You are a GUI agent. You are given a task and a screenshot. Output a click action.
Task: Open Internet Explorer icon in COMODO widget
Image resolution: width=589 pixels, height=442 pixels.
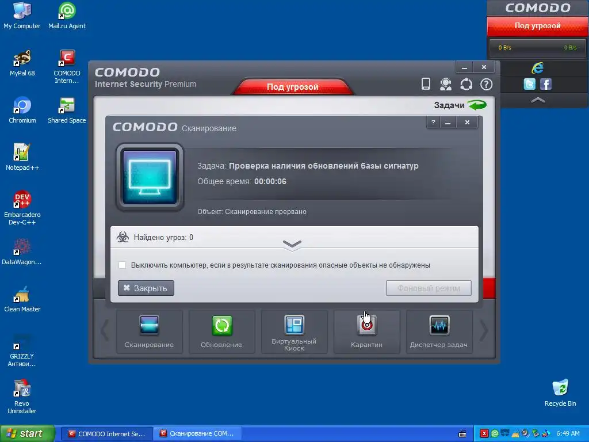(x=538, y=68)
